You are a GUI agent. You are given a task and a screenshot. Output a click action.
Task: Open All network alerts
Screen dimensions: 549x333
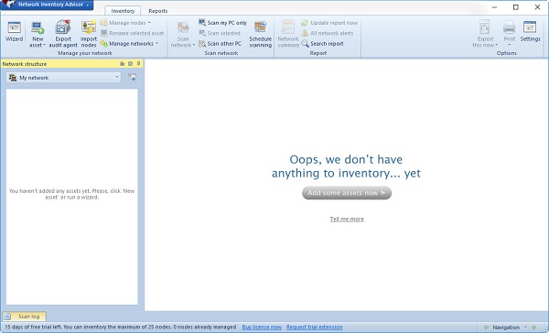328,33
